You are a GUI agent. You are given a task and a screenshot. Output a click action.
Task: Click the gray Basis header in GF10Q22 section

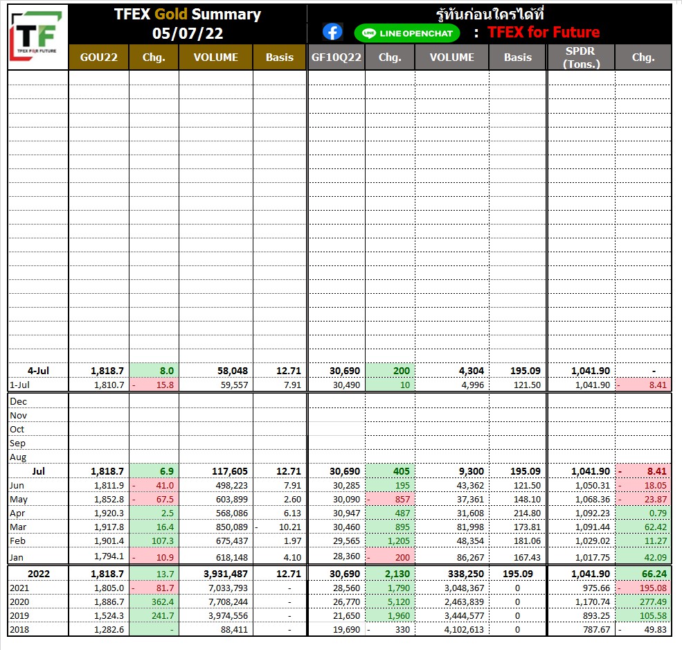click(518, 57)
